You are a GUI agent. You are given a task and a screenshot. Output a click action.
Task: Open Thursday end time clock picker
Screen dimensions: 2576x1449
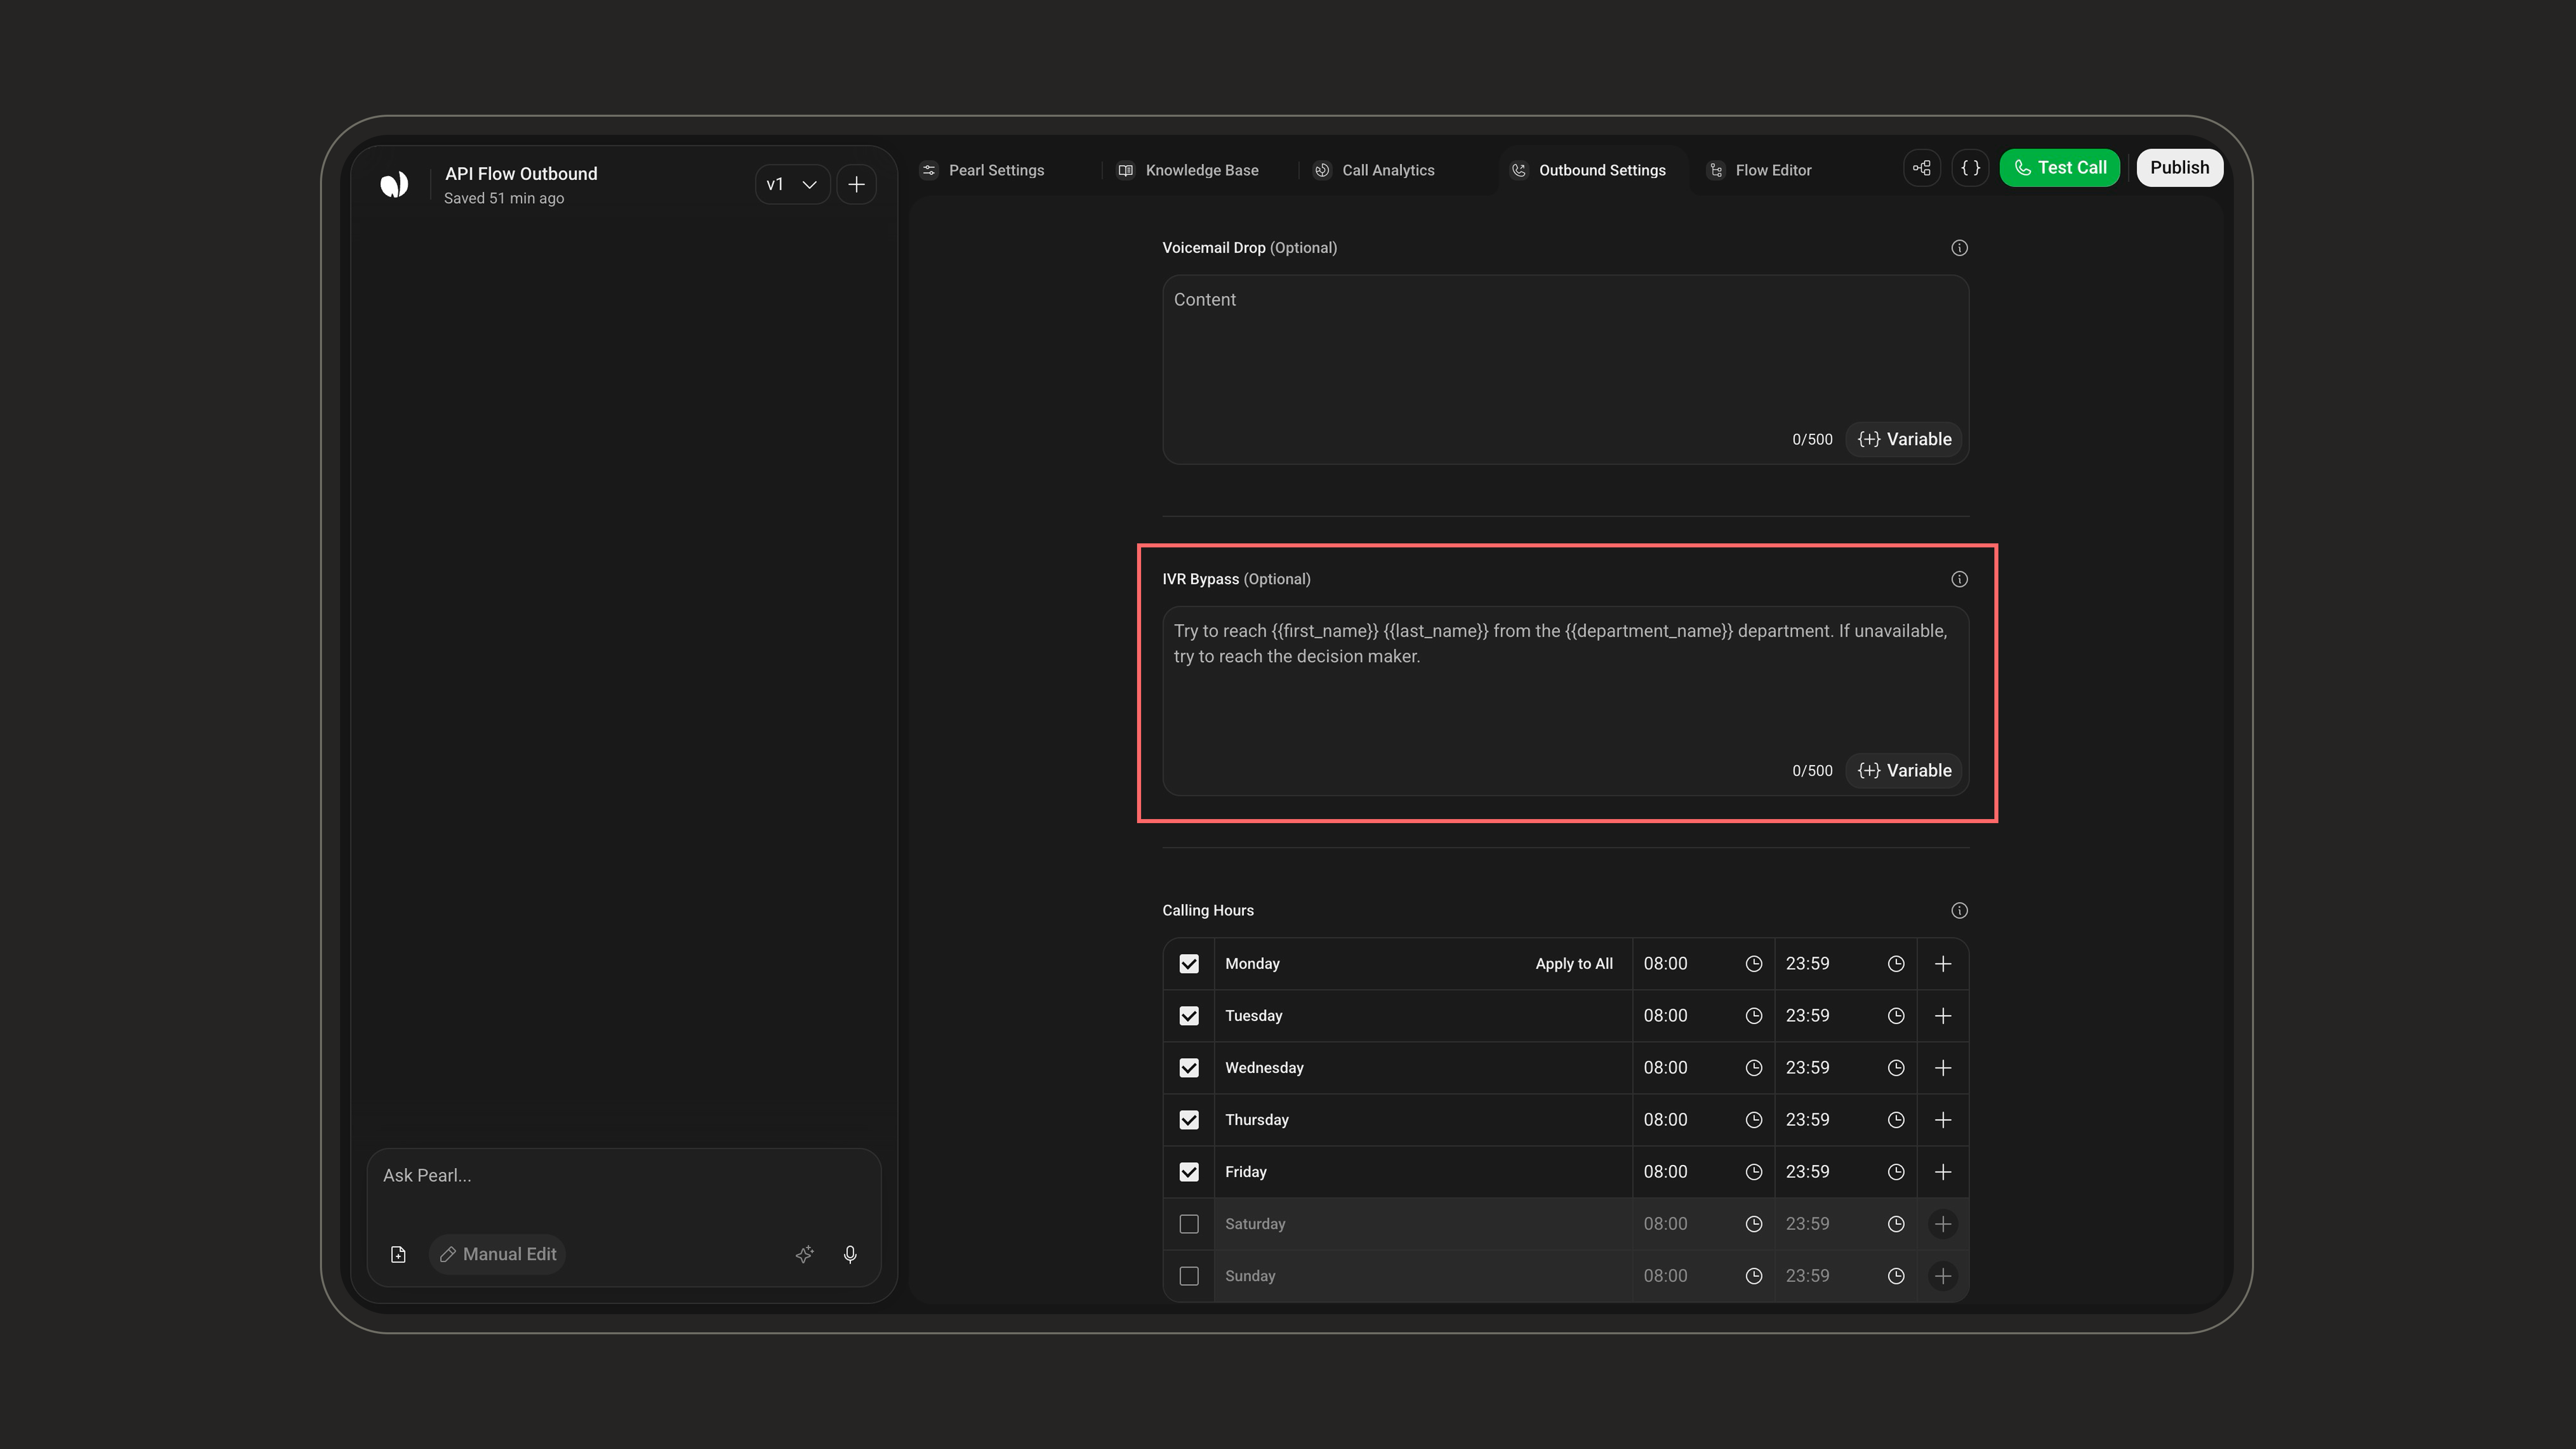[x=1895, y=1120]
